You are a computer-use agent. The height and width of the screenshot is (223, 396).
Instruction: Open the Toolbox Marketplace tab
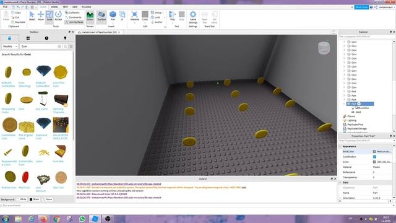click(x=9, y=38)
